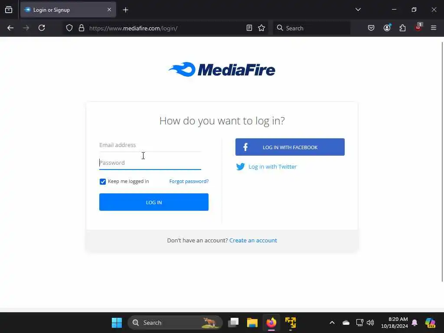Click the Keep me logged in label
Viewport: 444px width, 333px height.
(128, 181)
